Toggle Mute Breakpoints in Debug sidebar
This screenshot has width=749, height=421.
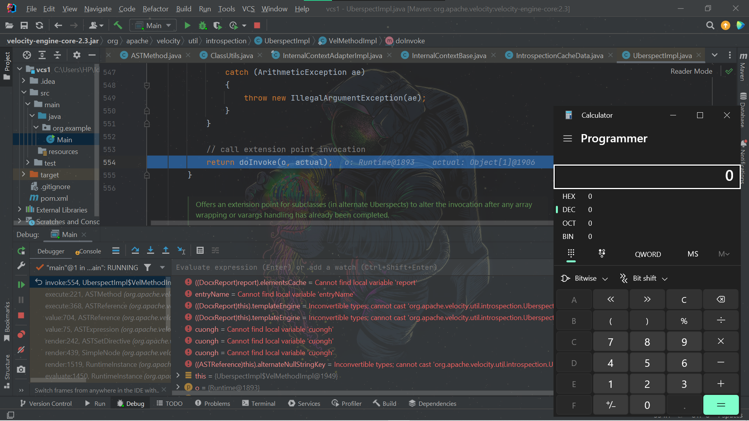pos(21,350)
